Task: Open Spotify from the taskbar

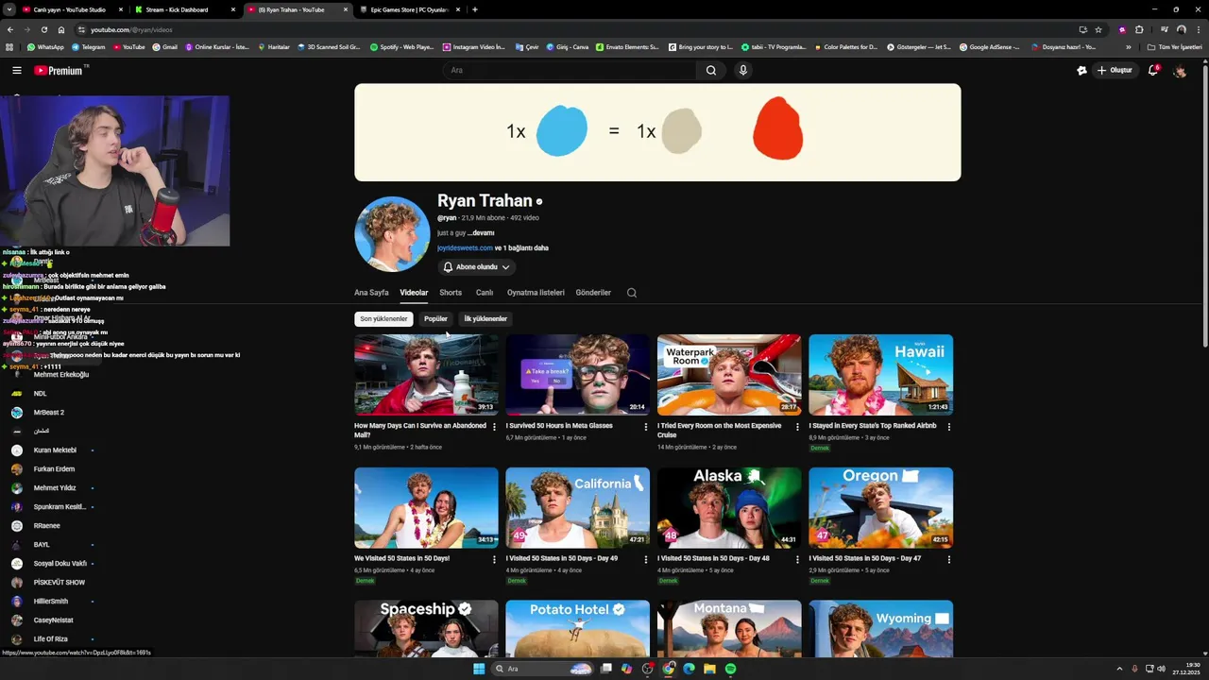Action: click(x=730, y=669)
